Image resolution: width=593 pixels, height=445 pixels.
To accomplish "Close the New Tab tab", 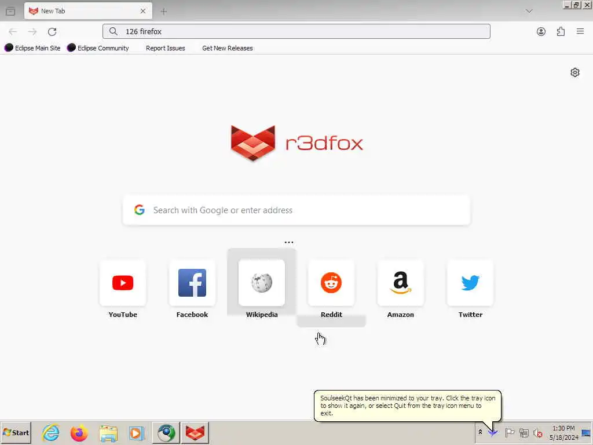I will [x=143, y=12].
